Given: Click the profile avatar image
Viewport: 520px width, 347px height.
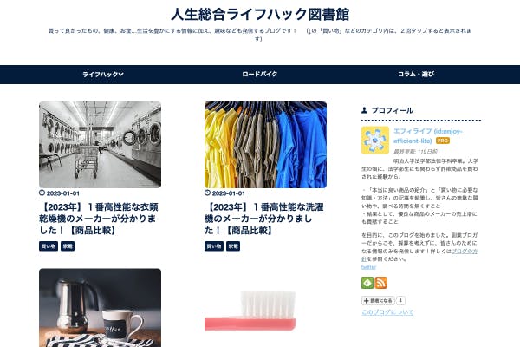Looking at the screenshot, I should pos(375,141).
